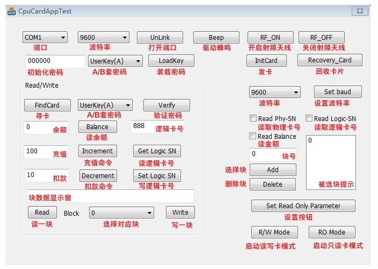Click the selected blocks list box

click(331, 162)
